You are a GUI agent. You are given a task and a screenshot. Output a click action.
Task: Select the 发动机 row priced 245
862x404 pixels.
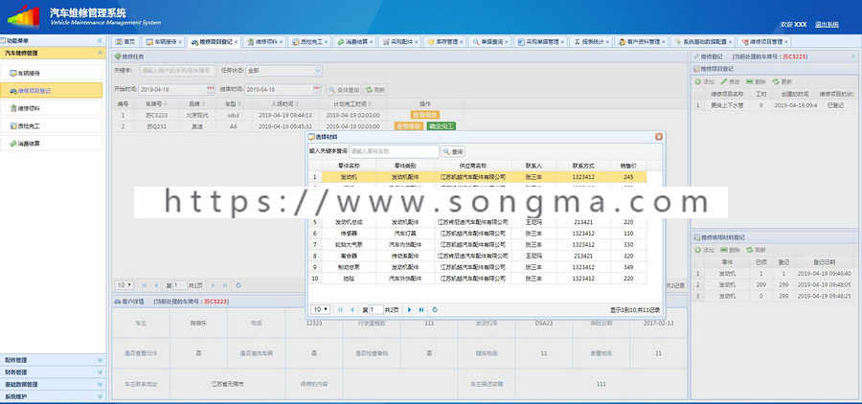pos(478,177)
